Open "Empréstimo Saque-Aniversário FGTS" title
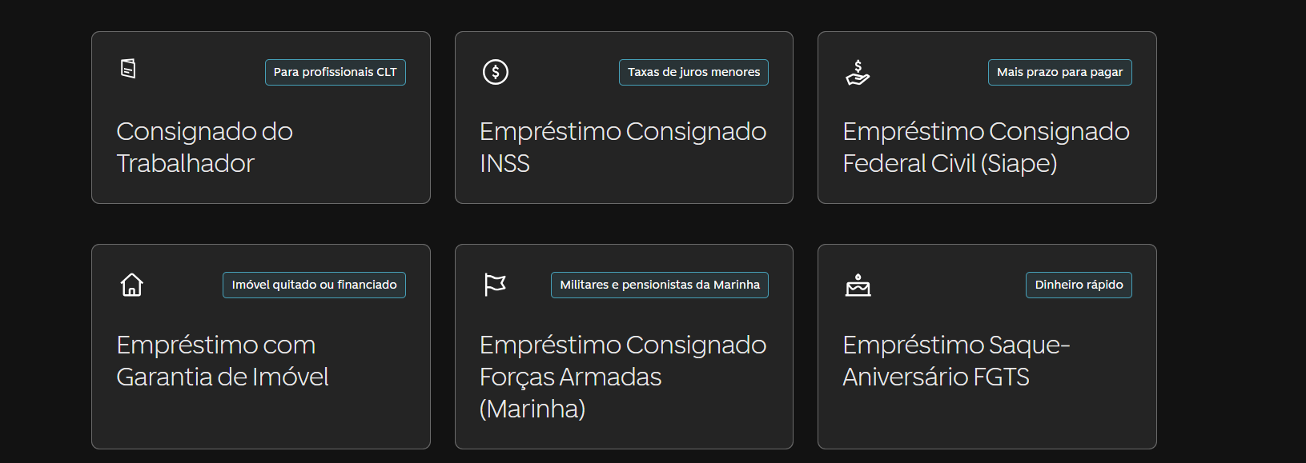1306x463 pixels. click(x=955, y=361)
